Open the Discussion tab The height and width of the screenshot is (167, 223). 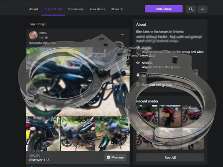click(75, 9)
